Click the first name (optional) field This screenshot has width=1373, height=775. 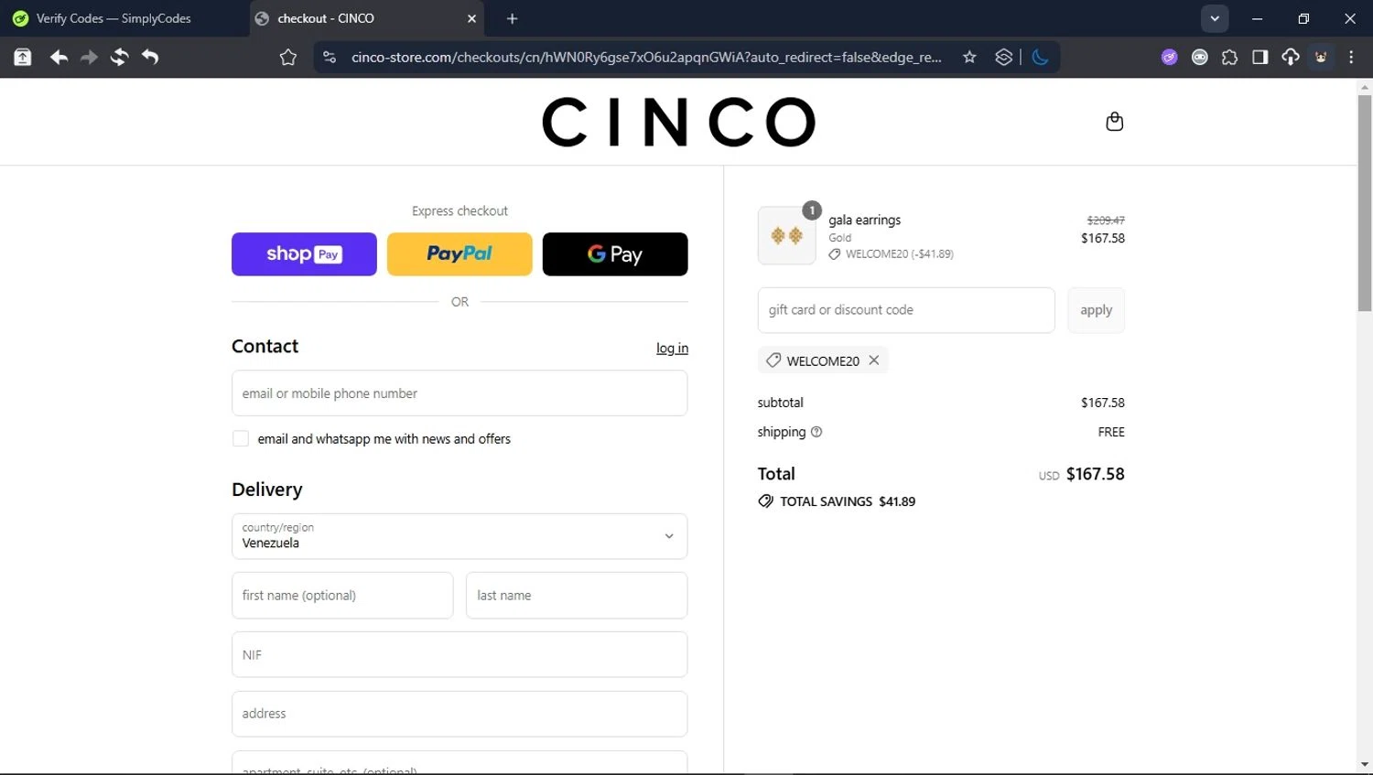coord(342,596)
